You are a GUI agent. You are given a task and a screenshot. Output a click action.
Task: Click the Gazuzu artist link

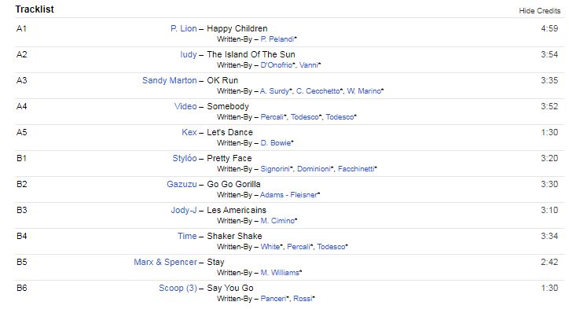182,184
